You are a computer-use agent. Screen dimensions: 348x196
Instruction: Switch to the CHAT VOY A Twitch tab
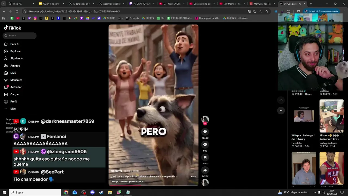point(141,4)
